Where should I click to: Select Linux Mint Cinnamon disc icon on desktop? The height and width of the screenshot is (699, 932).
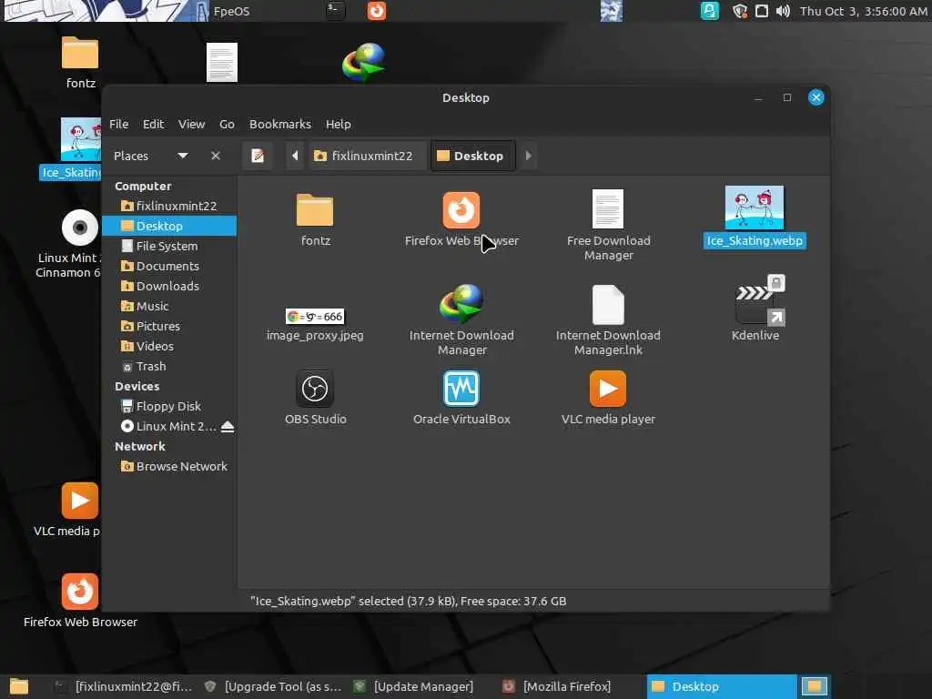pos(80,228)
